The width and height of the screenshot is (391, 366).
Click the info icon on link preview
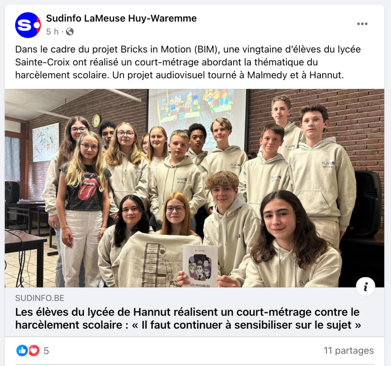pyautogui.click(x=365, y=286)
